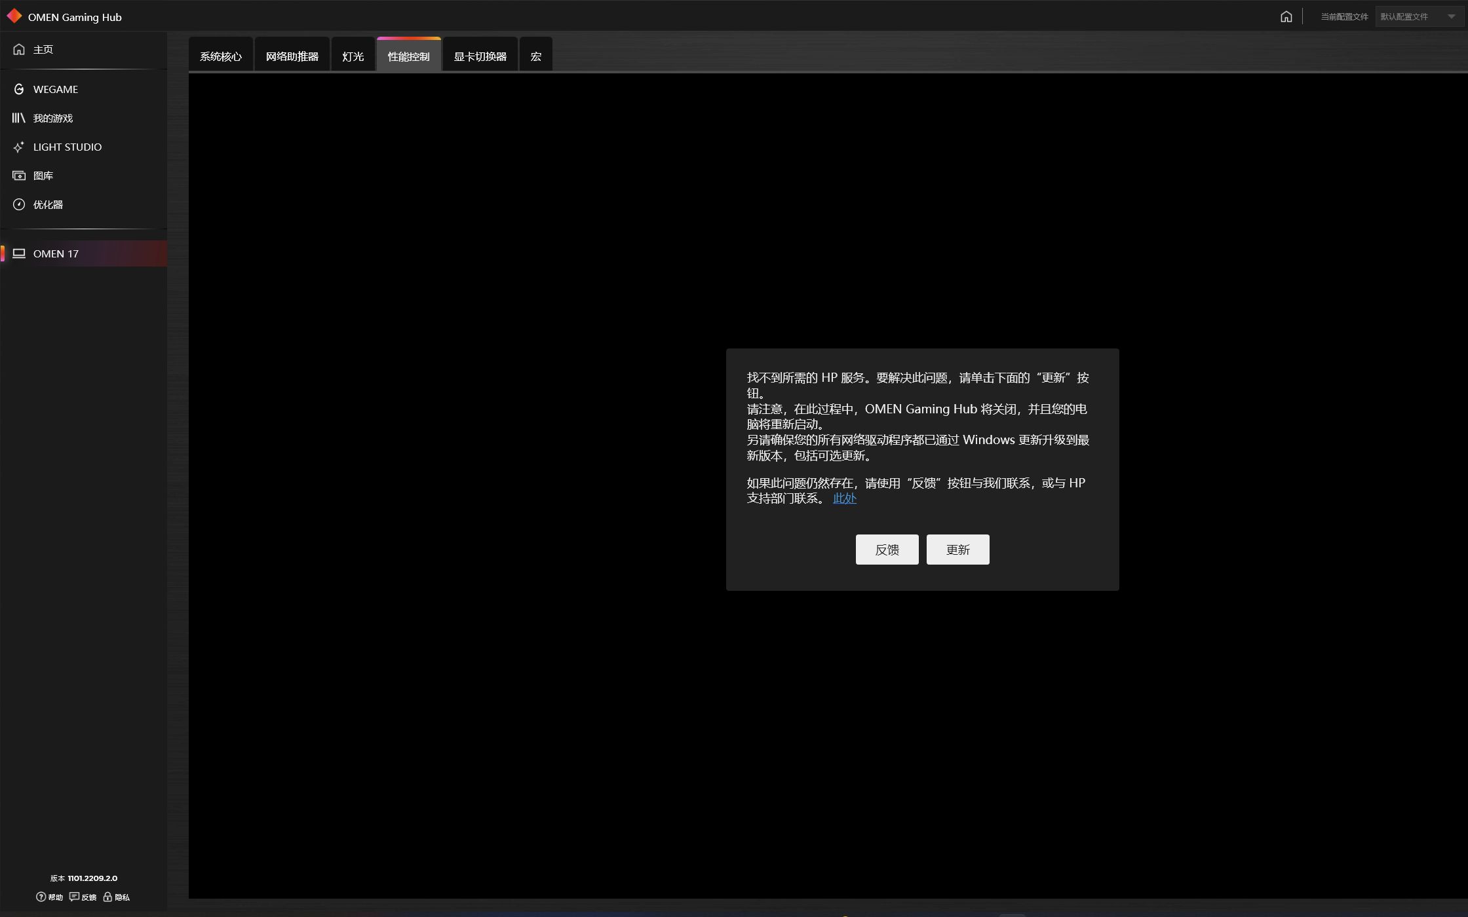Click sidebar 反馈 feedback icon at bottom

tap(83, 897)
